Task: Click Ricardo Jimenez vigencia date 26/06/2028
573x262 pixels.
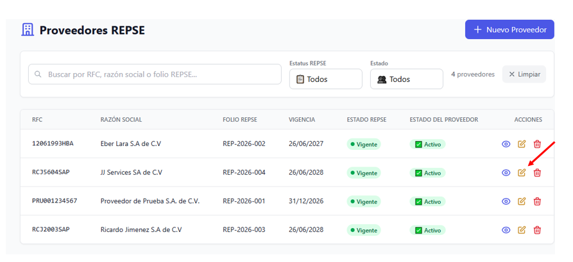Action: tap(306, 230)
